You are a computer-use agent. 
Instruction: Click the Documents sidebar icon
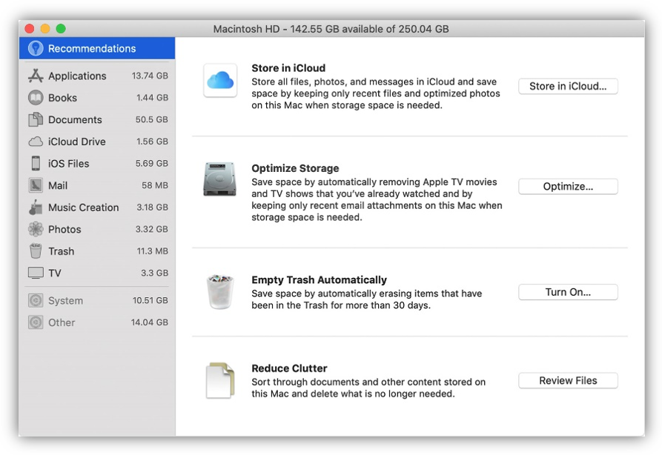tap(36, 119)
